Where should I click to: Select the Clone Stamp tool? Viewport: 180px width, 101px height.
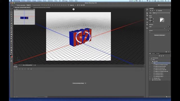11,28
